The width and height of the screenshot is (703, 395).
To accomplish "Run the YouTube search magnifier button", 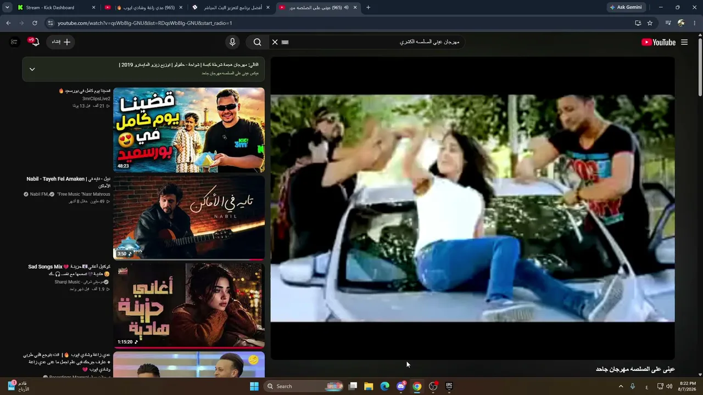I will [257, 42].
